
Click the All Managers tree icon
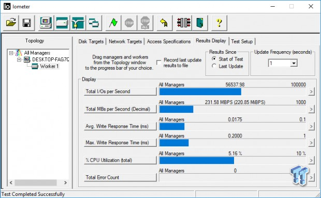coord(19,53)
